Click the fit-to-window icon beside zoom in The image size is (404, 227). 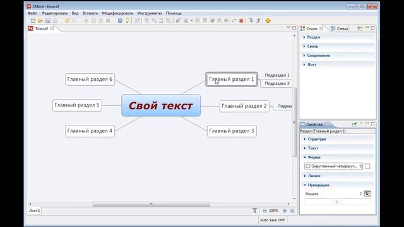tap(292, 211)
